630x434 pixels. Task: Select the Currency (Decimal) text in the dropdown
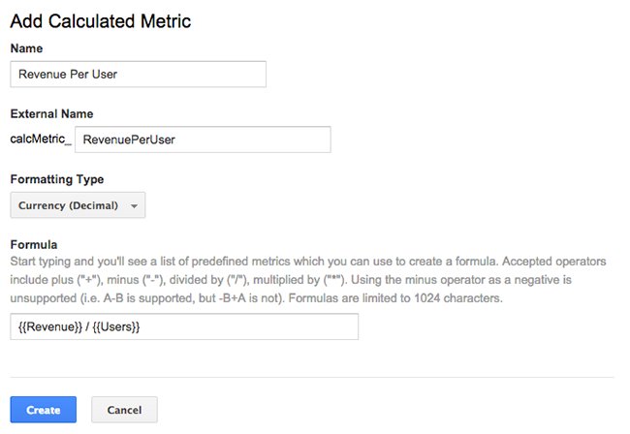(68, 205)
